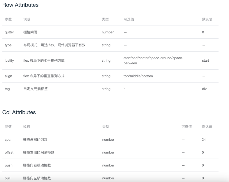Click the "top/middle/bottom" options cell
229x182 pixels.
click(138, 76)
